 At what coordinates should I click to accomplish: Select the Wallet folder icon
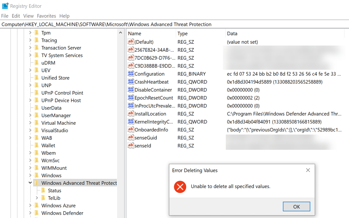click(x=37, y=145)
